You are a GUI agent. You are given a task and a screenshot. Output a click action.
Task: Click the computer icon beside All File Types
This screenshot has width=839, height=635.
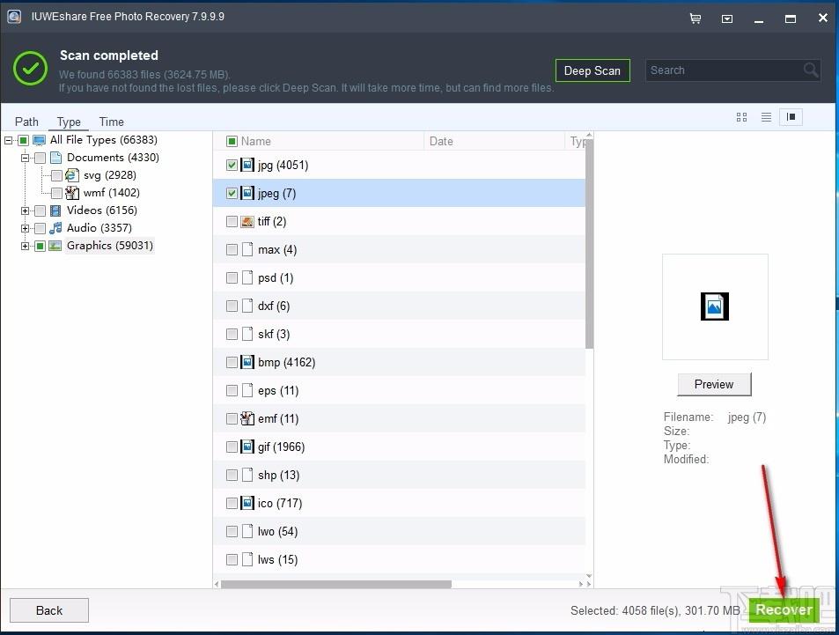(39, 140)
